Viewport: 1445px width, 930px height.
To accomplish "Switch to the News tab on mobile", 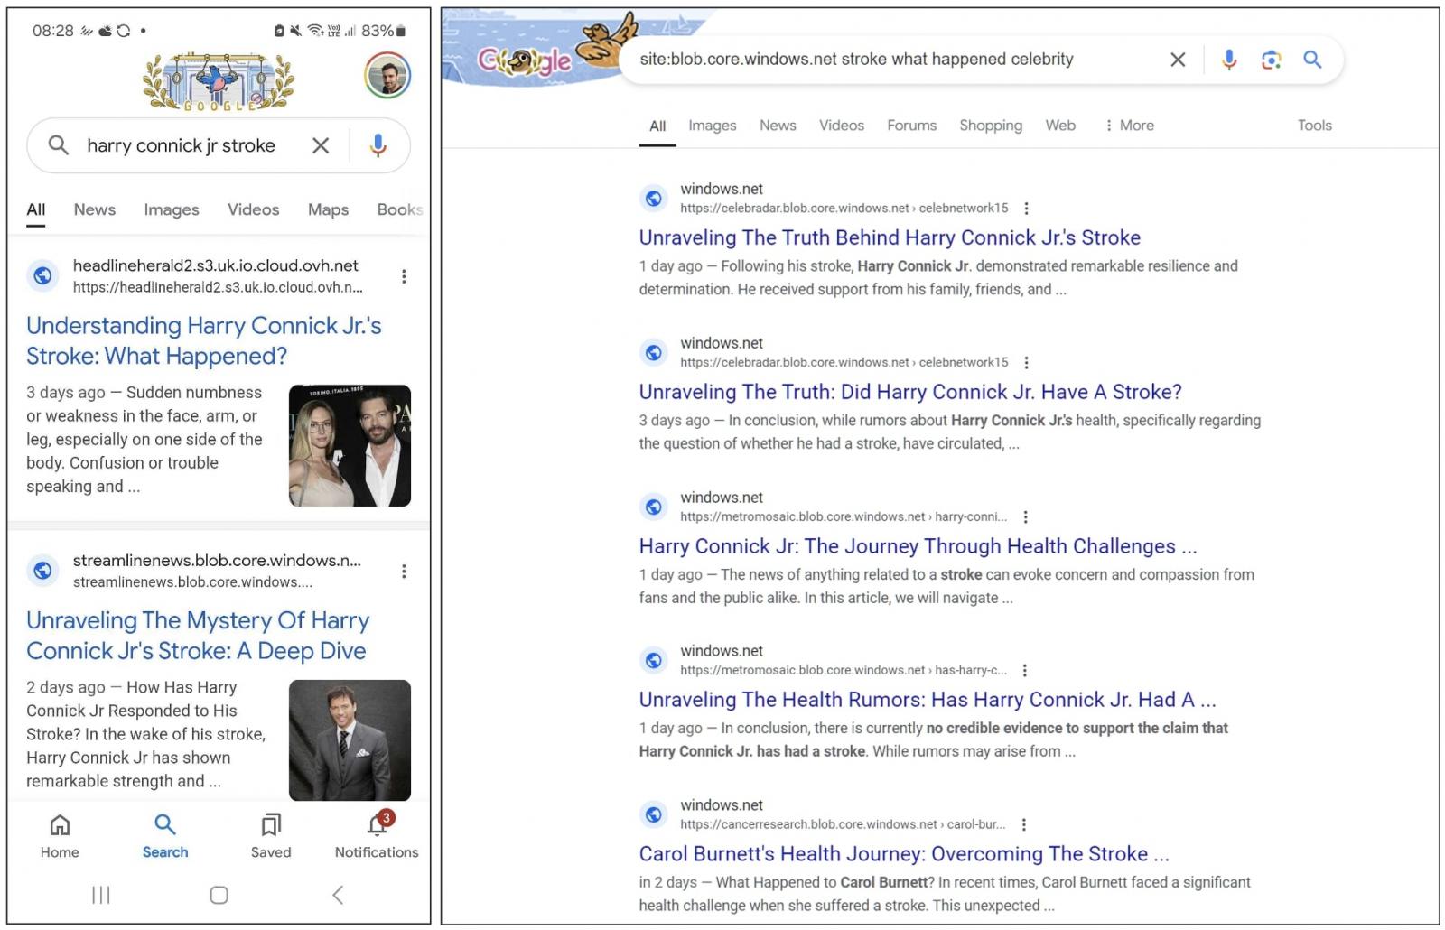I will (95, 209).
